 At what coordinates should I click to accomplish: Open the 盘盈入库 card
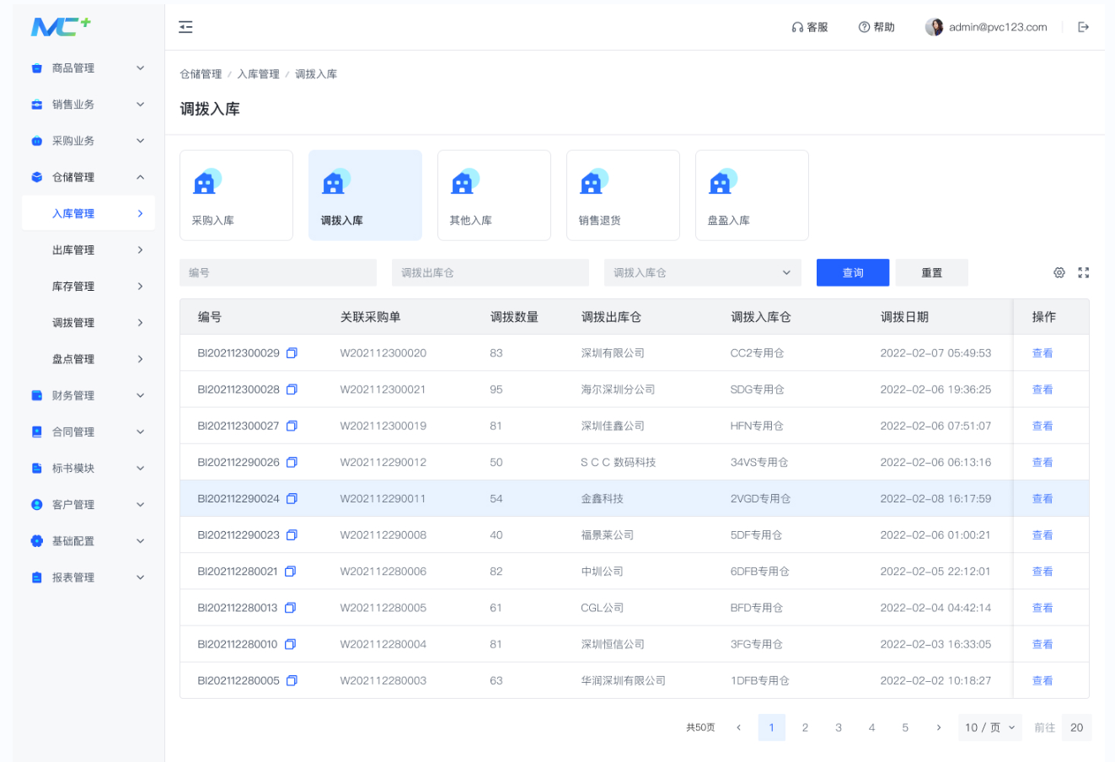click(x=752, y=196)
